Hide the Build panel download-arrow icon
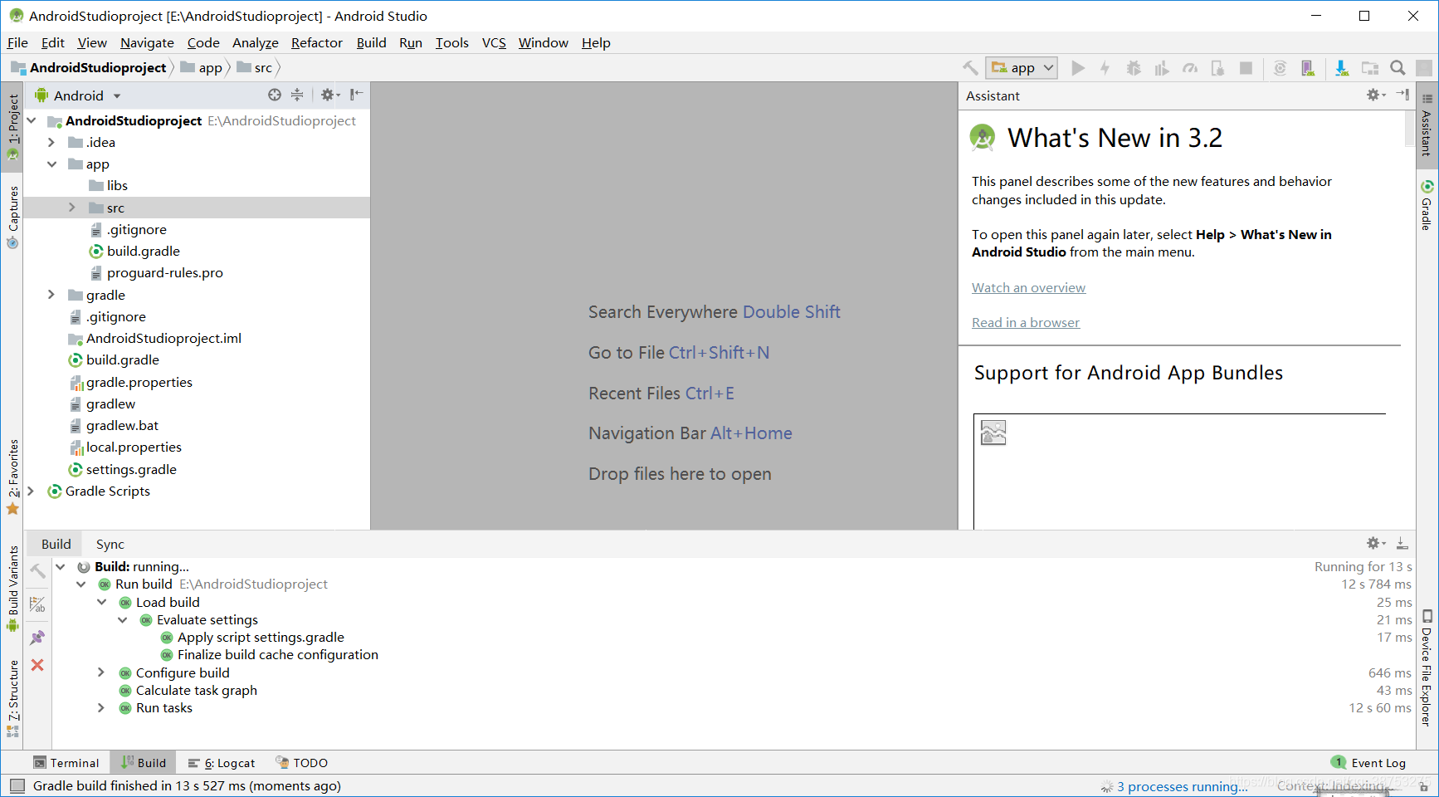 1402,544
